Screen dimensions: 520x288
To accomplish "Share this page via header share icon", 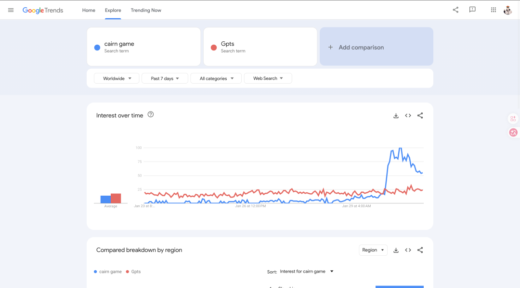I will point(455,10).
